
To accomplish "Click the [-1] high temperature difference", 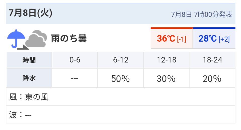I will pos(182,39).
